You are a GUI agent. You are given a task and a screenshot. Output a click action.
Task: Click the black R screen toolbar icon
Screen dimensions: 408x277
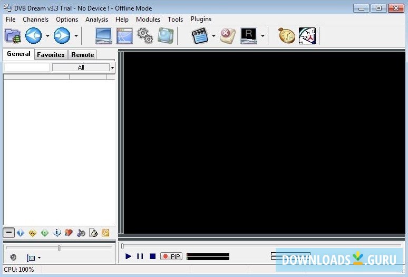[248, 36]
